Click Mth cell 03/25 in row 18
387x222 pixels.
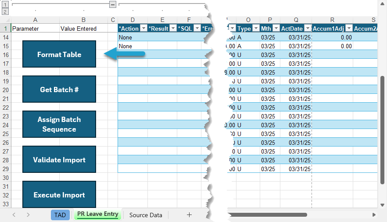(x=270, y=72)
